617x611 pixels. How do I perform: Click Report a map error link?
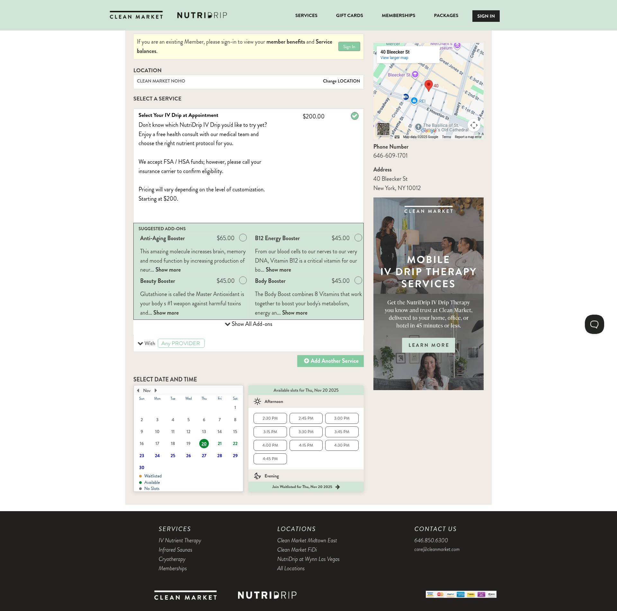tap(468, 137)
